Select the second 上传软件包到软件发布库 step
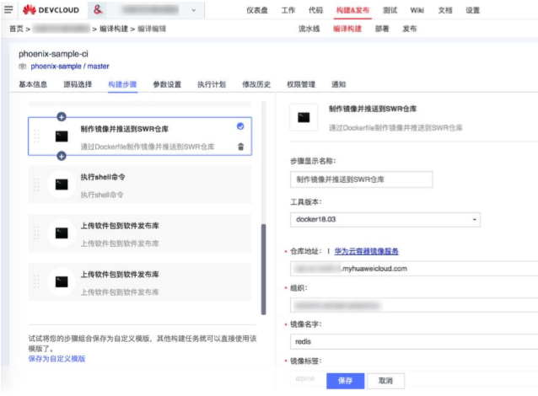The height and width of the screenshot is (396, 538). click(x=140, y=282)
